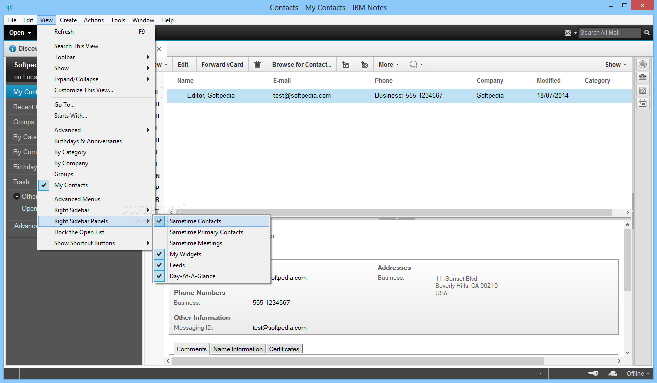Screen dimensions: 657x383
Task: Click the Edit toolbar button
Action: (x=183, y=64)
